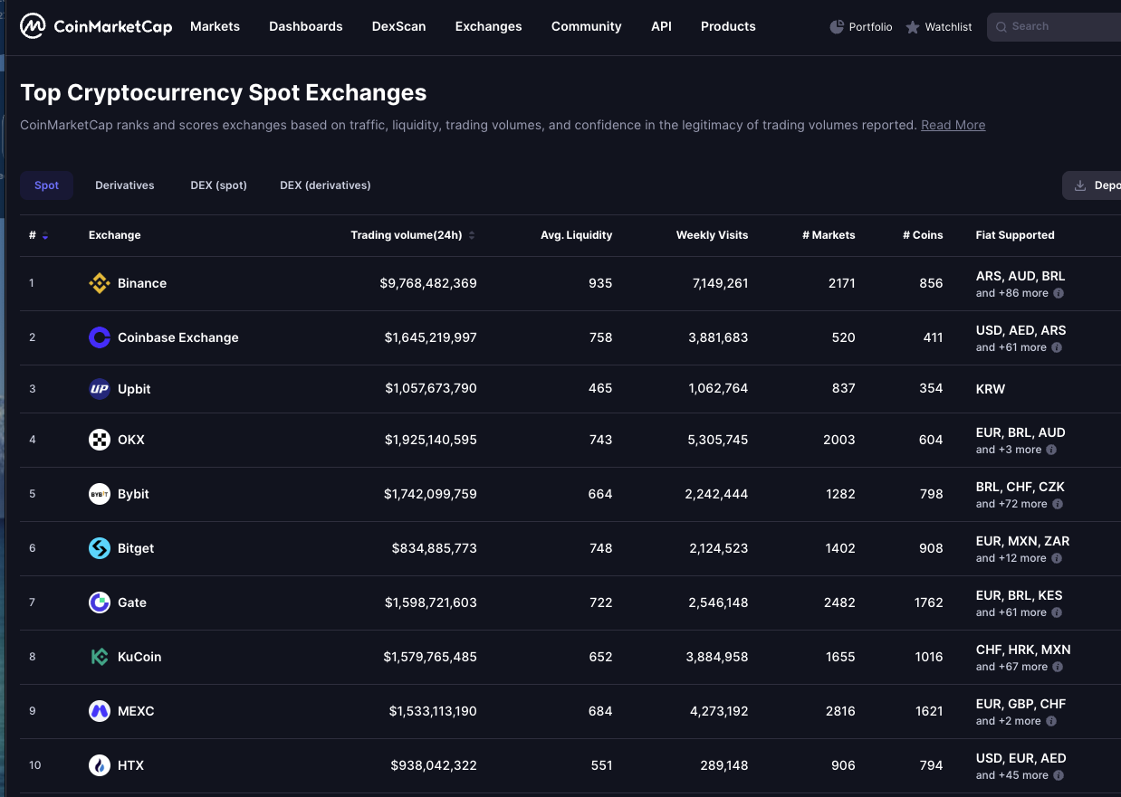The width and height of the screenshot is (1121, 797).
Task: Click Binance volume $9,768,482,369
Action: pyautogui.click(x=428, y=283)
